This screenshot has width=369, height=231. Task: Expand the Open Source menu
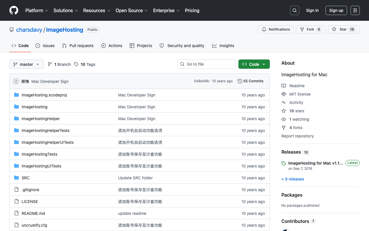click(x=132, y=10)
